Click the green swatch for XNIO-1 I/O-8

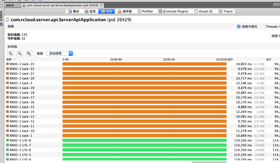pyautogui.click(x=8, y=140)
